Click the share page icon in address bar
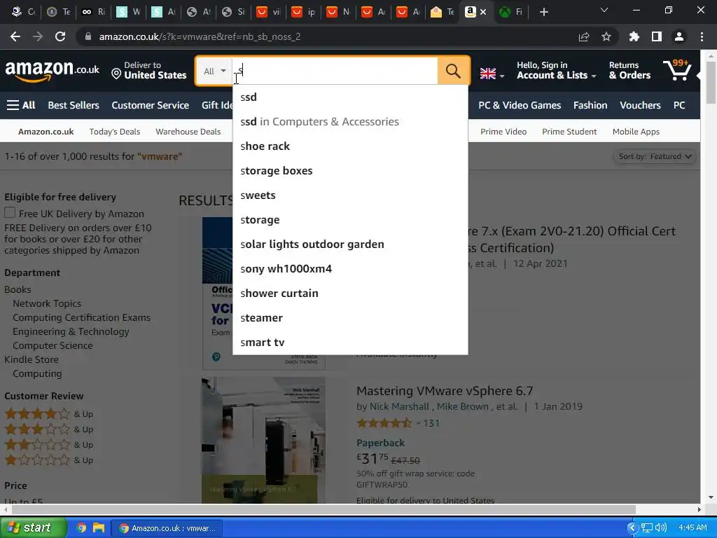The image size is (717, 538). pyautogui.click(x=584, y=36)
